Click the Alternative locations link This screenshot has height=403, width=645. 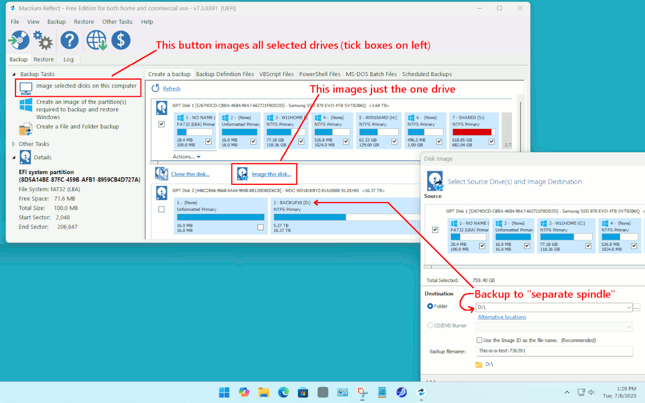(502, 317)
